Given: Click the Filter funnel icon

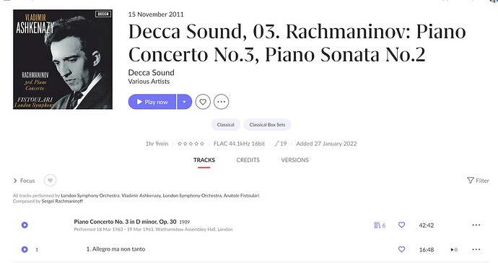Looking at the screenshot, I should pyautogui.click(x=471, y=181).
